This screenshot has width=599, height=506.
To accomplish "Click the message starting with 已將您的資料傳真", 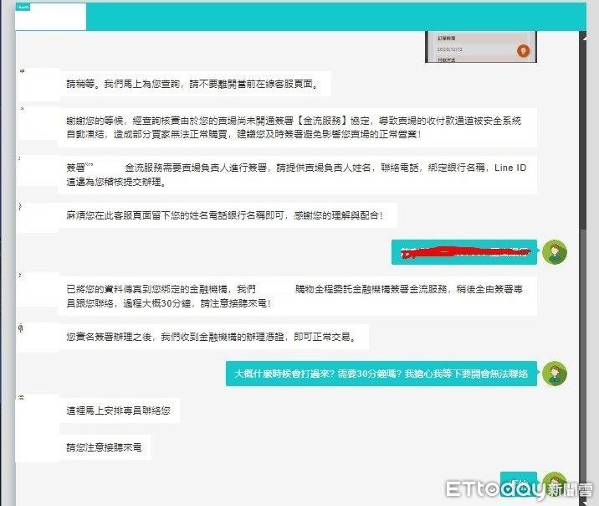I will (x=297, y=297).
